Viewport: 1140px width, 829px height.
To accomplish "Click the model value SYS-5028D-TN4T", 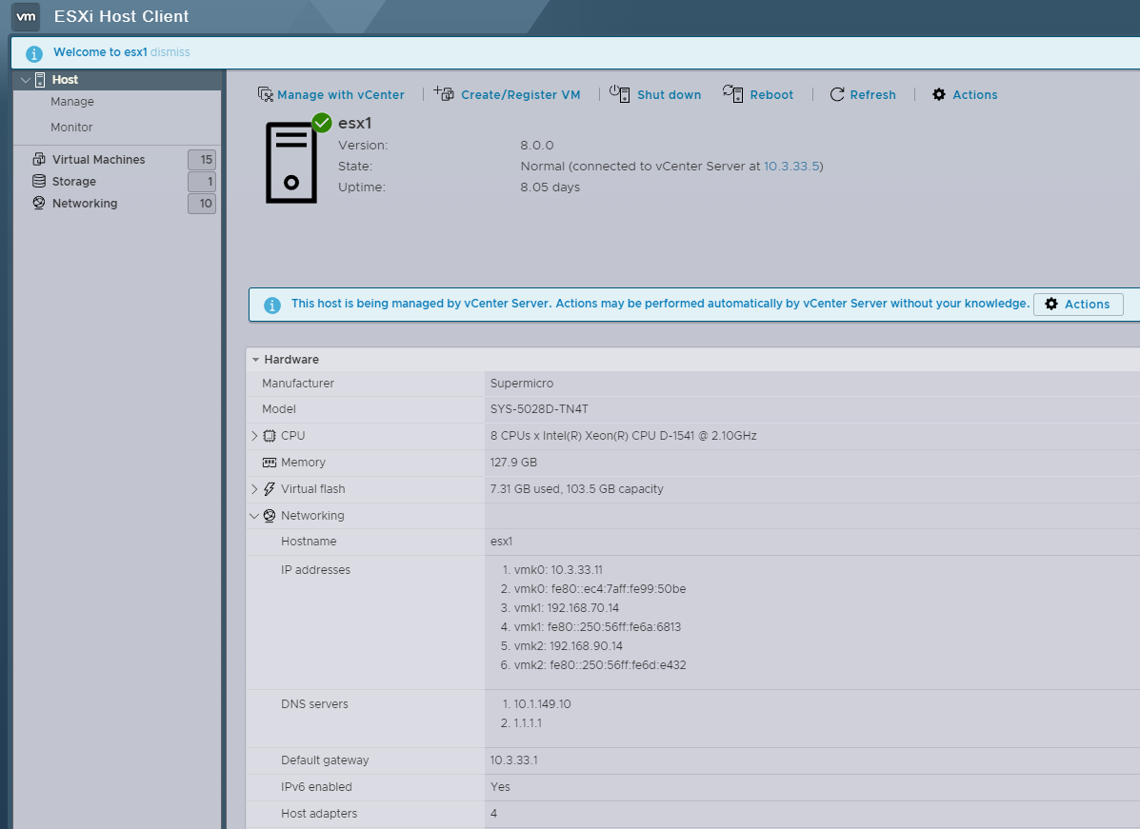I will pos(539,409).
